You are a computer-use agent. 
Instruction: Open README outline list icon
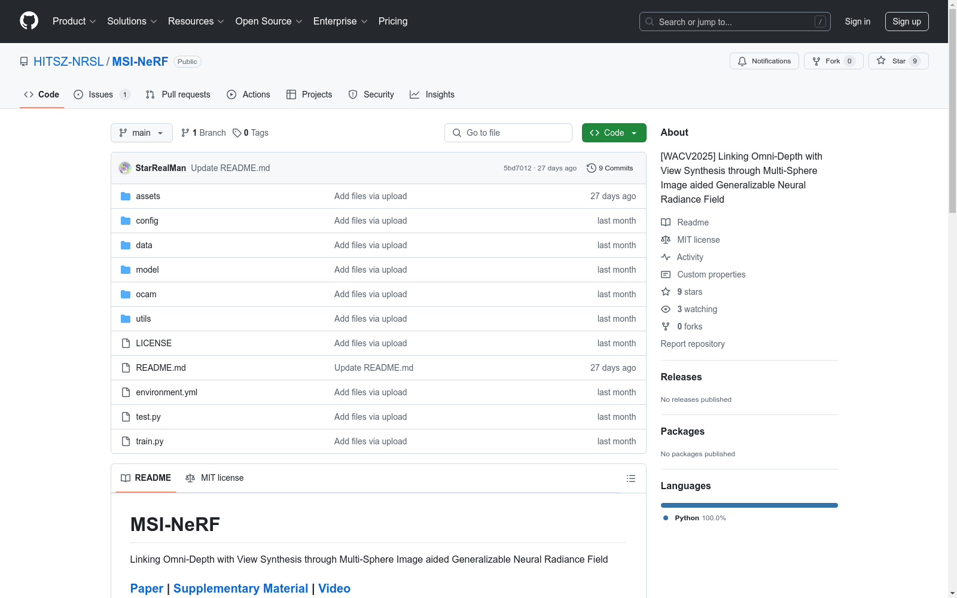(630, 478)
